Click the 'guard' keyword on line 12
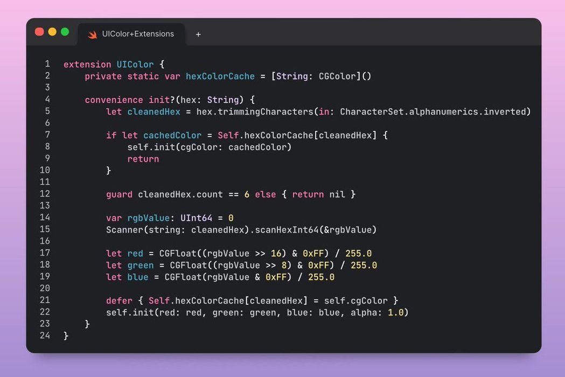 (x=119, y=194)
